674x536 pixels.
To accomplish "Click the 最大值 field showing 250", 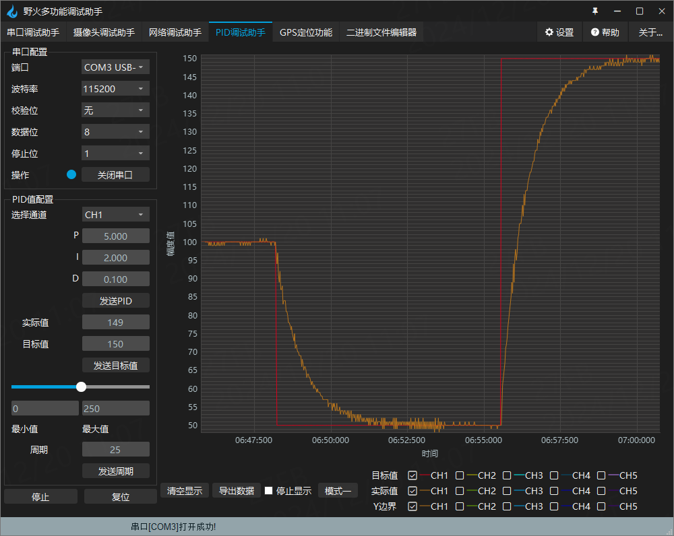I will pos(116,408).
